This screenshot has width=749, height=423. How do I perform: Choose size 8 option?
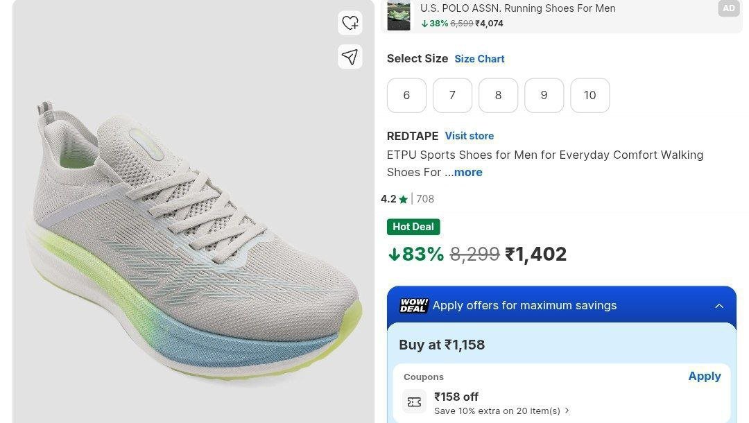[498, 96]
